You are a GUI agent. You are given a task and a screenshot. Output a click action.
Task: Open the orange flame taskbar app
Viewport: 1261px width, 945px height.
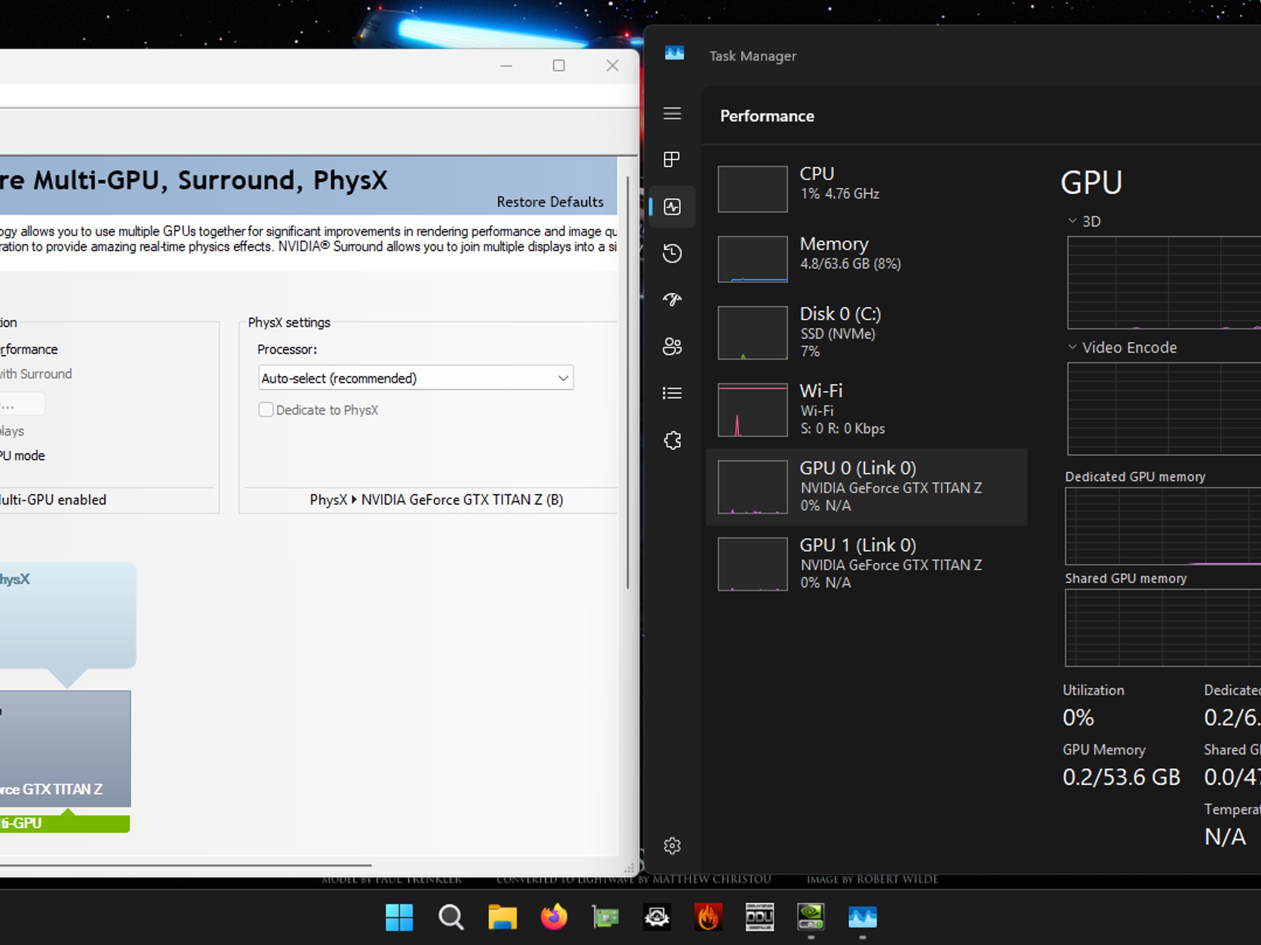pos(708,917)
